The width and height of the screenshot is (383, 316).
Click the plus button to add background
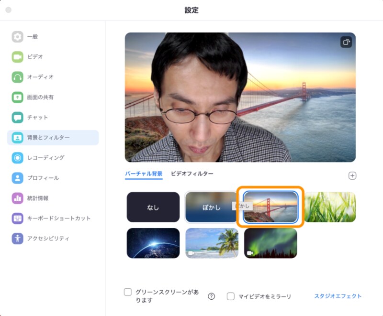352,175
